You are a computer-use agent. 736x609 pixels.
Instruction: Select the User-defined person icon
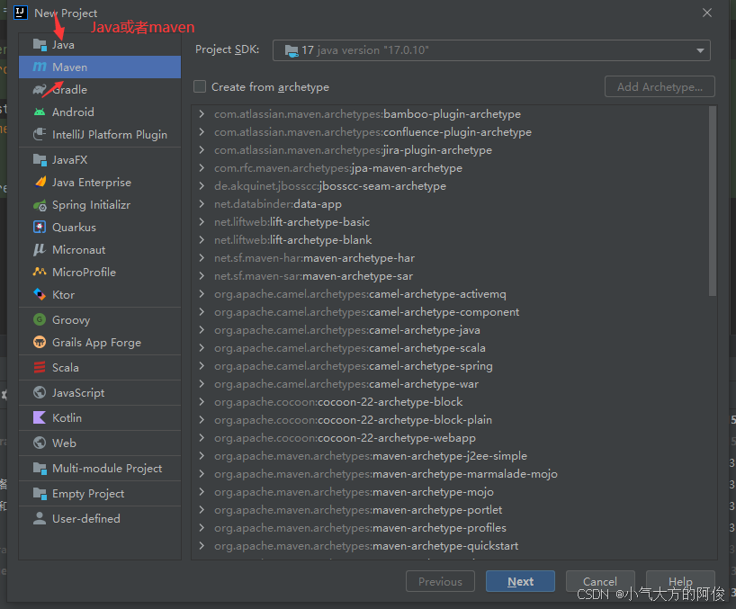click(x=40, y=518)
